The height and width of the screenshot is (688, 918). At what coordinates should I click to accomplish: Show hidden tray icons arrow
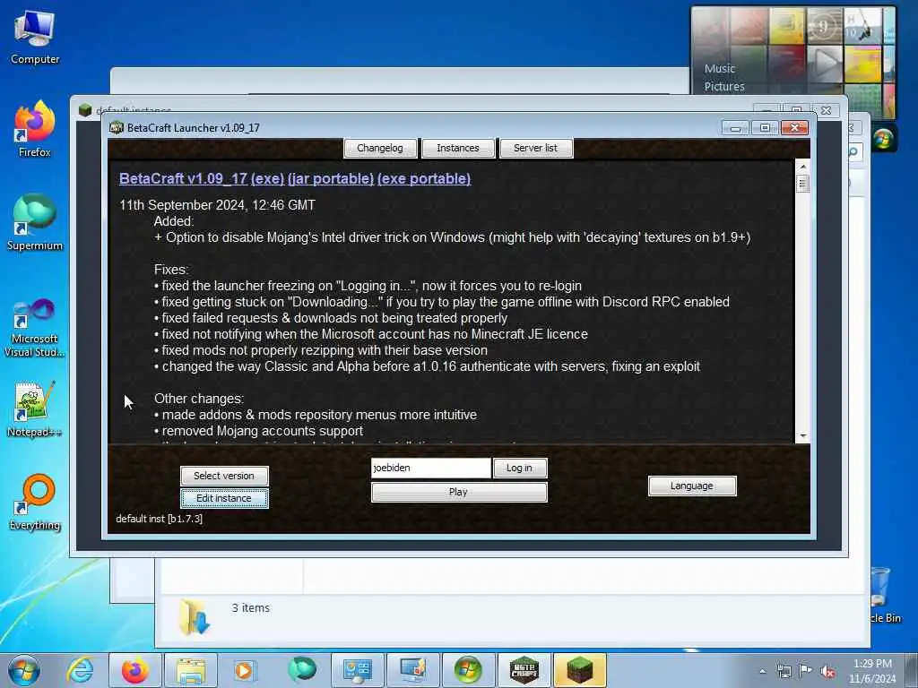click(x=762, y=672)
